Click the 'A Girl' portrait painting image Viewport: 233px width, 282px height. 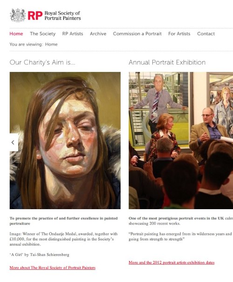(x=65, y=141)
